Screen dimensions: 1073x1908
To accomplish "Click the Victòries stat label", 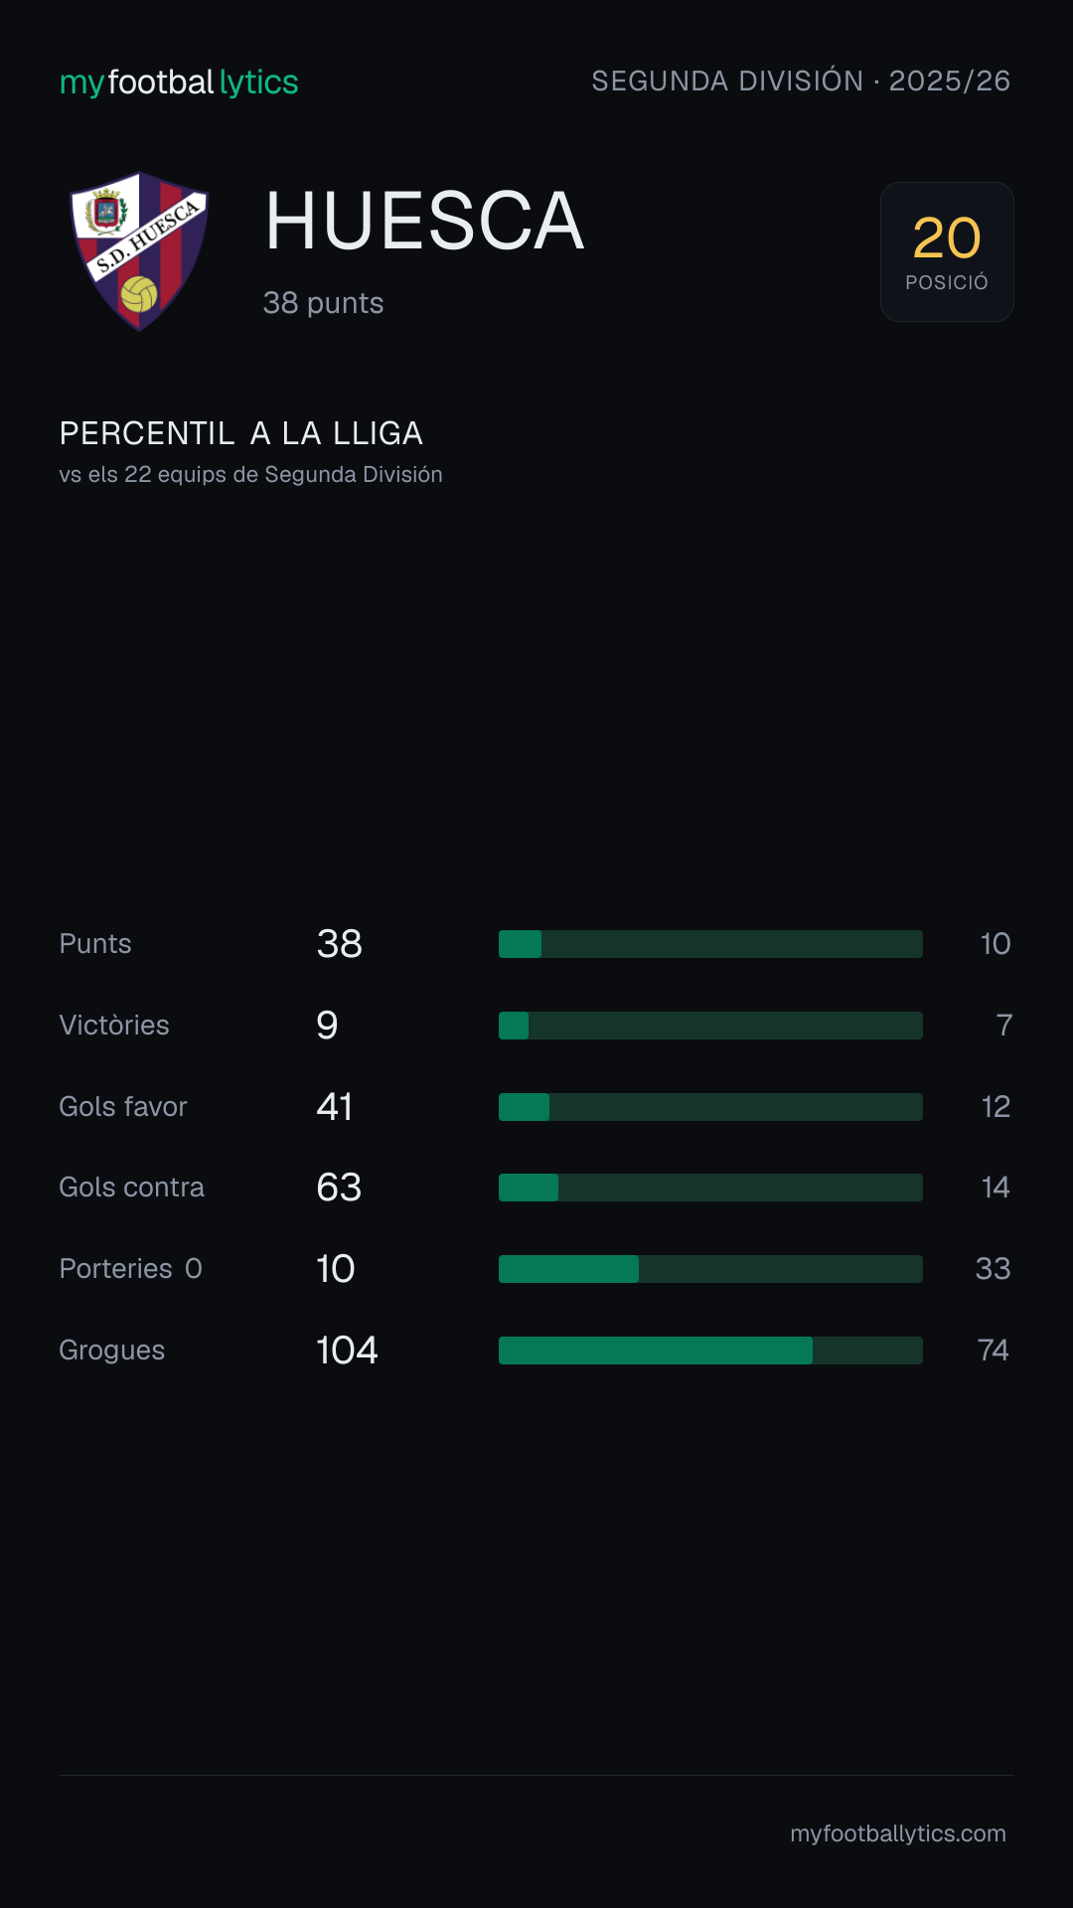I will (x=114, y=1026).
